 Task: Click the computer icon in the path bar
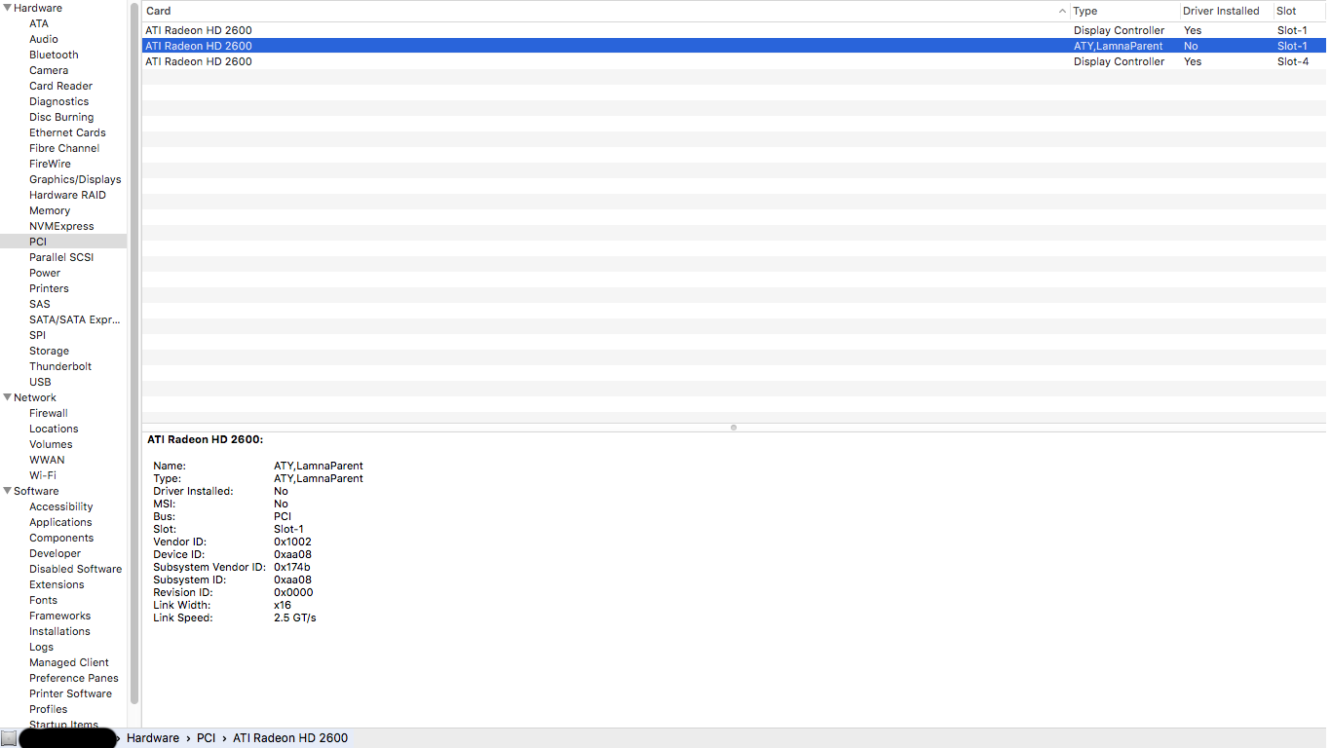point(9,738)
